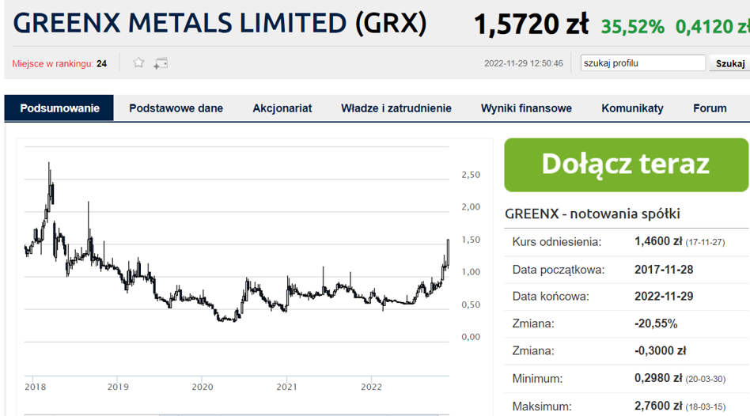This screenshot has width=750, height=416.
Task: Open the Akcjonariat tab
Action: click(x=282, y=108)
